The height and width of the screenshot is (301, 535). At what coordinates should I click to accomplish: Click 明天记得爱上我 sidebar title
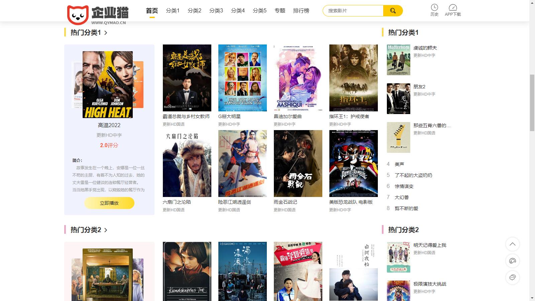pos(430,245)
